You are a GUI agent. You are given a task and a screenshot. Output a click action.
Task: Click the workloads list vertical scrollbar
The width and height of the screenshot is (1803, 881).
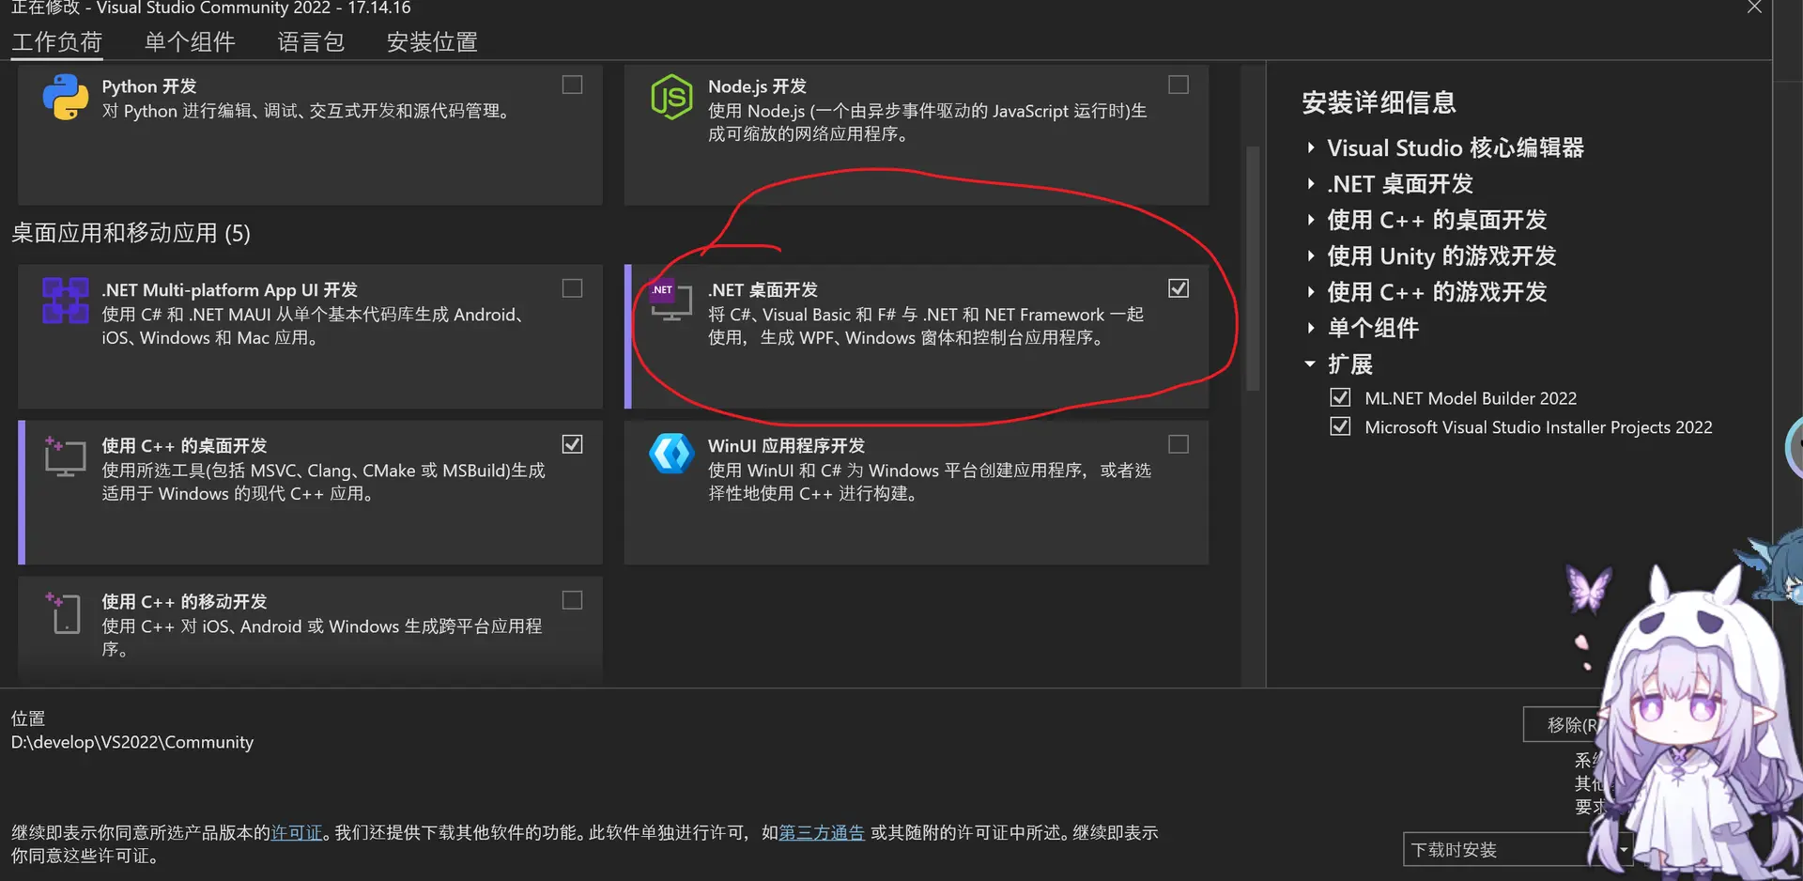(x=1253, y=268)
